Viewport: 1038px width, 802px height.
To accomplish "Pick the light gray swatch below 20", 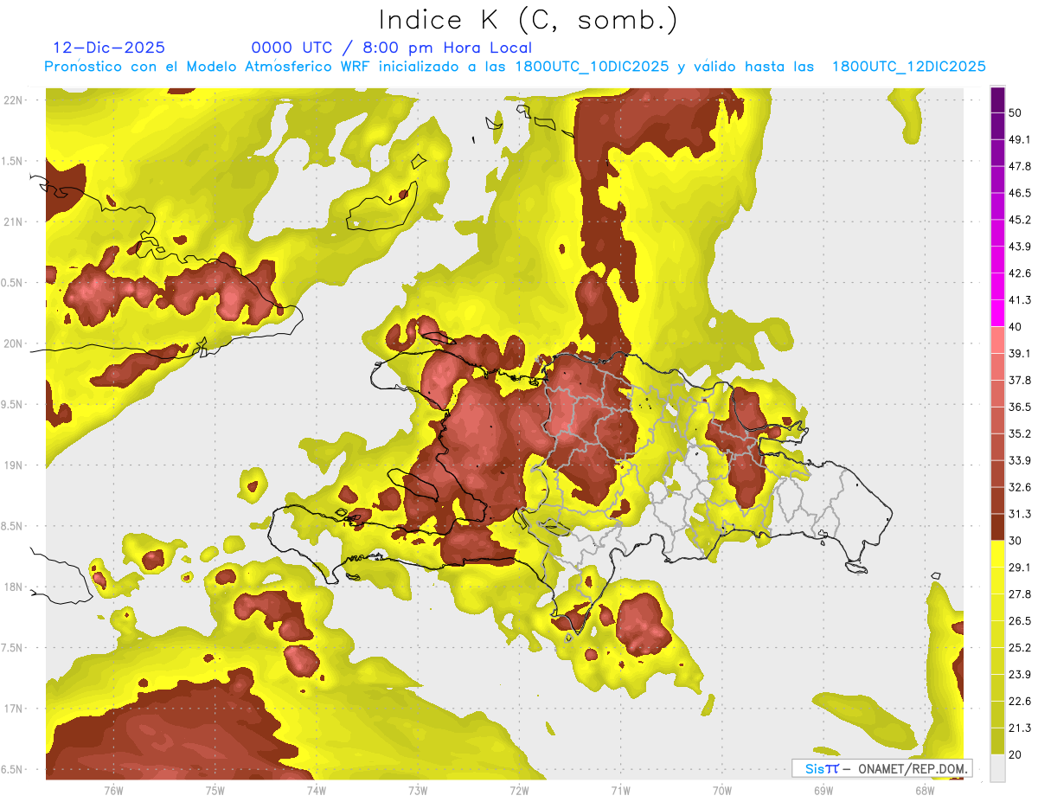I will coord(998,768).
